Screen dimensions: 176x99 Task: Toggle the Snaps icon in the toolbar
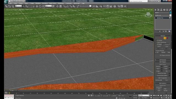(x=64, y=6)
